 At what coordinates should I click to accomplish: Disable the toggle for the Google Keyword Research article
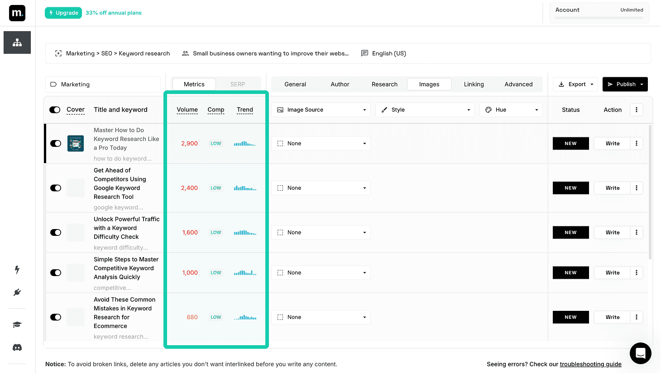(x=56, y=187)
